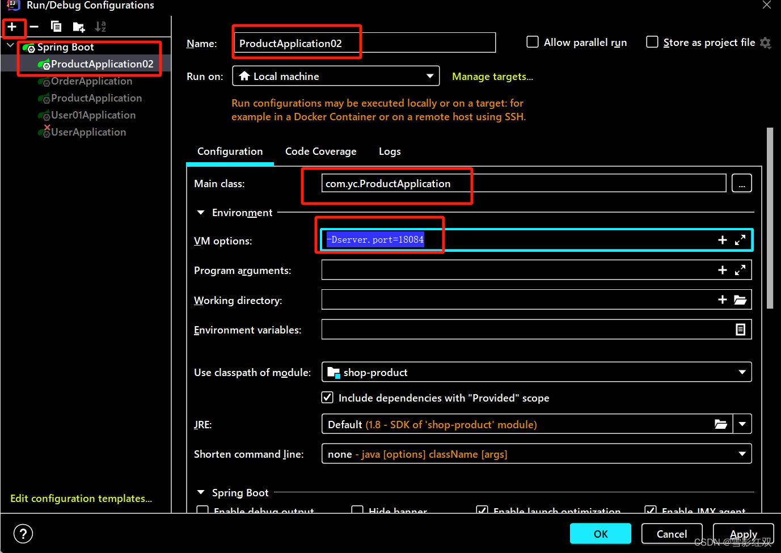Close the Run/Debug Configurations dialog

(767, 5)
